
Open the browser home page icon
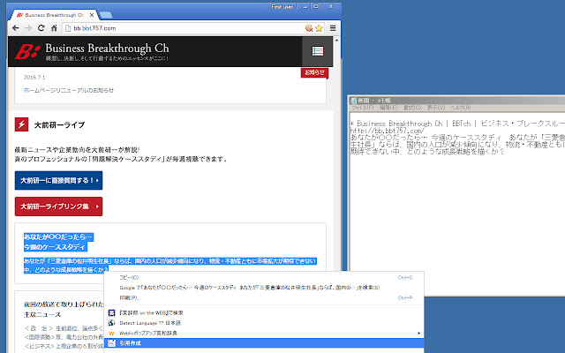(54, 28)
